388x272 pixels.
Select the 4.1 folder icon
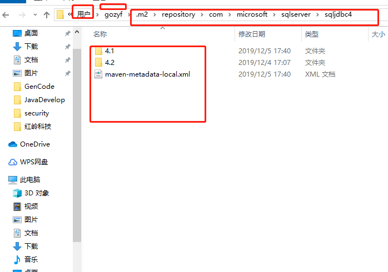pyautogui.click(x=98, y=51)
